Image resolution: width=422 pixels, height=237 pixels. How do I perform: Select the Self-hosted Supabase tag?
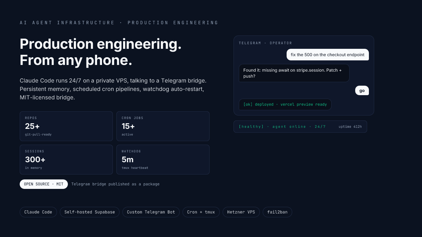click(x=90, y=212)
